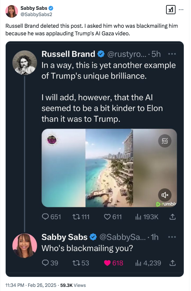
Task: Repost Russell Brand's post with 111 reposts
Action: pyautogui.click(x=81, y=217)
